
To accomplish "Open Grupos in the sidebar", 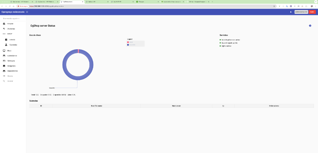I will point(10,24).
